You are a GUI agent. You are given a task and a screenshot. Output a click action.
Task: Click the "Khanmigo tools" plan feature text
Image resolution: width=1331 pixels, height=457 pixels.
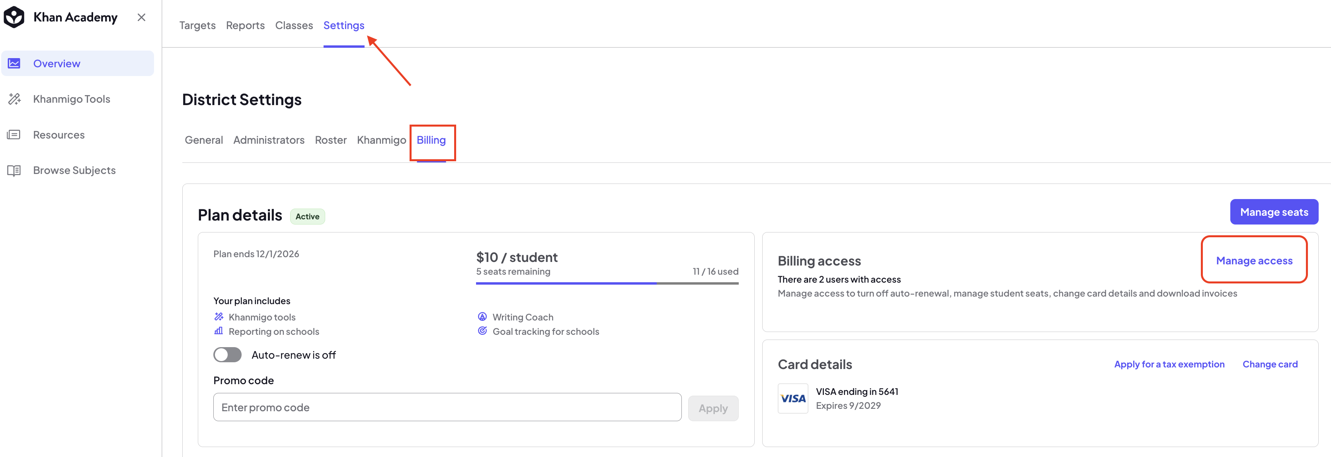(262, 317)
